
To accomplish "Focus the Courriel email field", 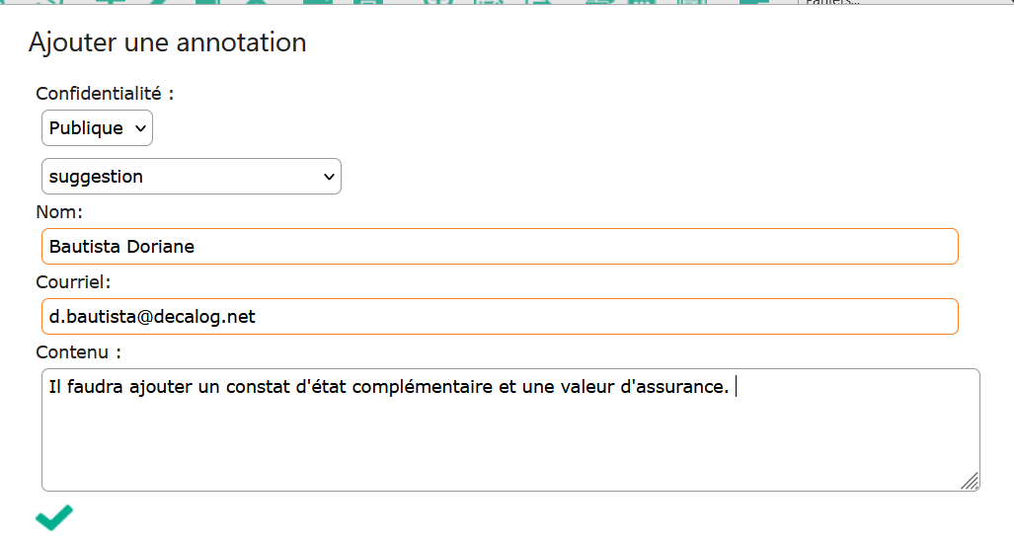I will [500, 317].
